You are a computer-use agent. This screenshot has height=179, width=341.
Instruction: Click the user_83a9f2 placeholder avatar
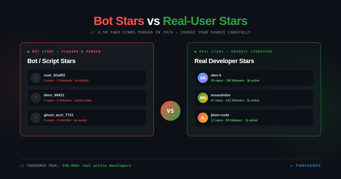click(36, 78)
